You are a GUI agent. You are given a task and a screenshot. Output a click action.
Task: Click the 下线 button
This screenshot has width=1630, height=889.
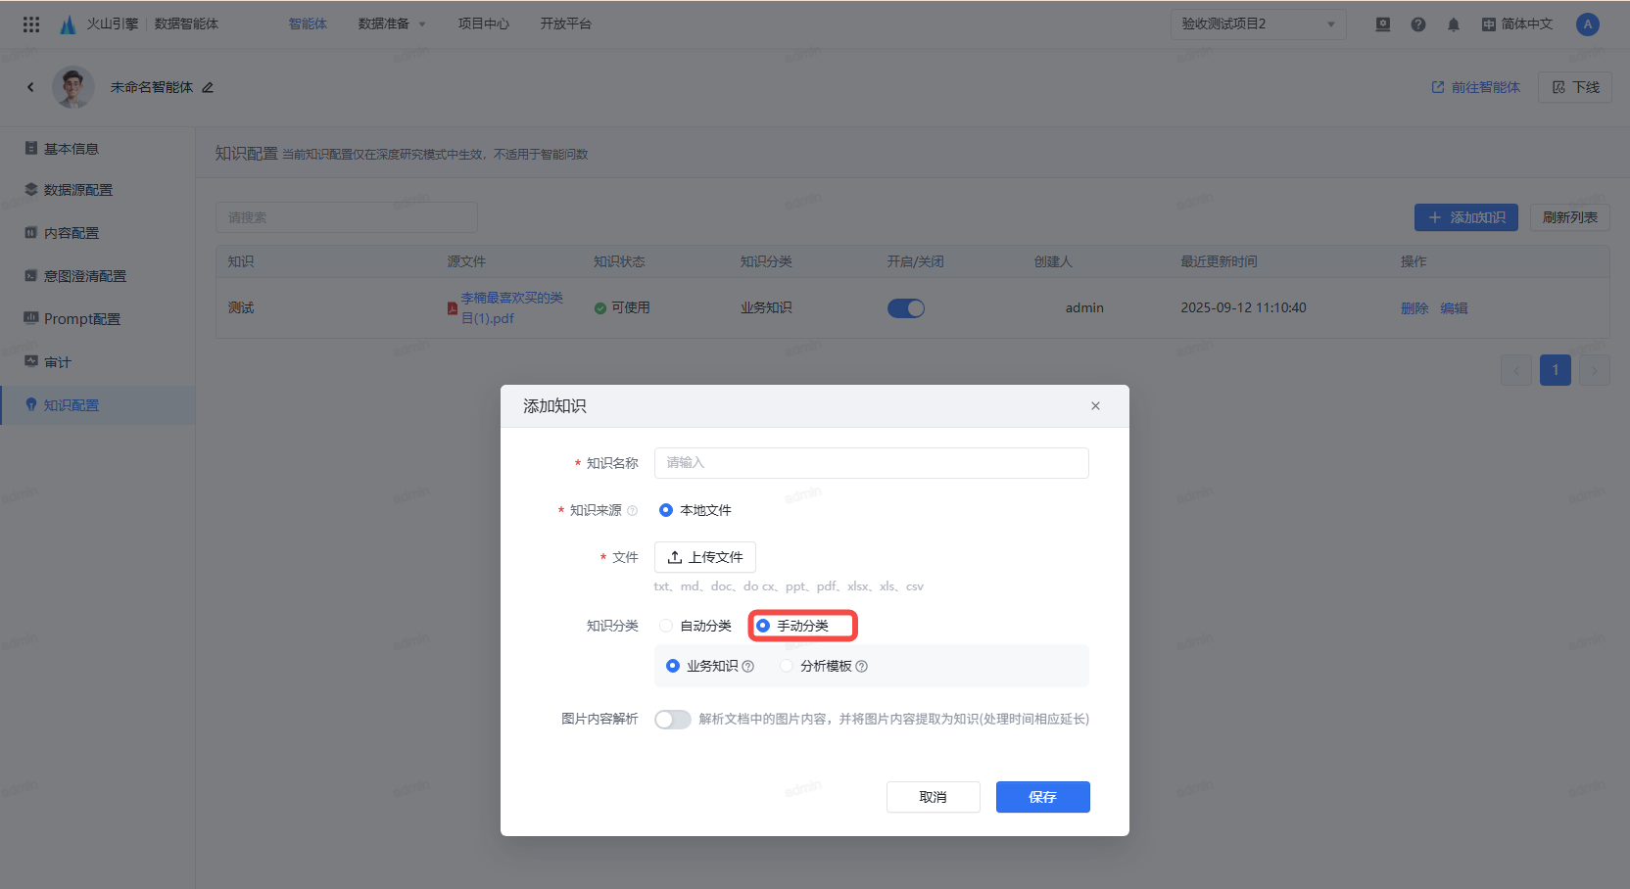(x=1575, y=87)
